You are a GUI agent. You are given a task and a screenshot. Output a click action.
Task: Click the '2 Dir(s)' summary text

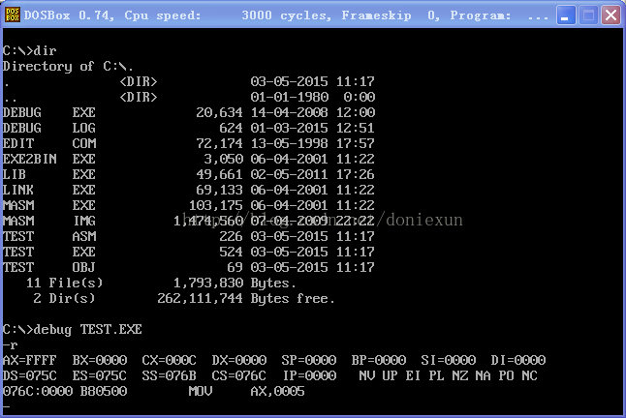coord(64,298)
